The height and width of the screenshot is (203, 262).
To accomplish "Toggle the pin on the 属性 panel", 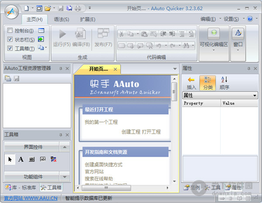I will tap(249, 68).
